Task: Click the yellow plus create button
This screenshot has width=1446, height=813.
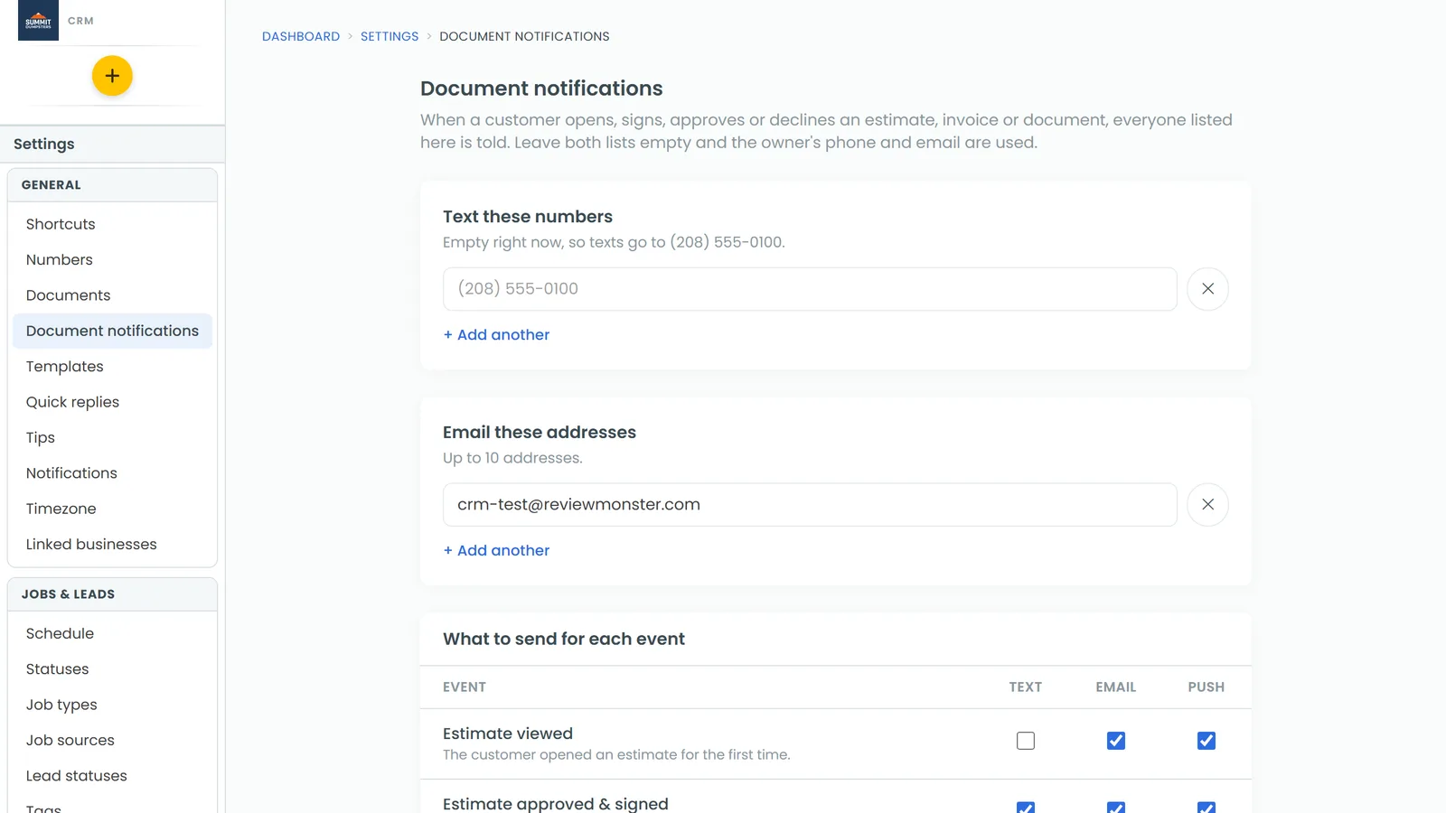Action: click(112, 76)
